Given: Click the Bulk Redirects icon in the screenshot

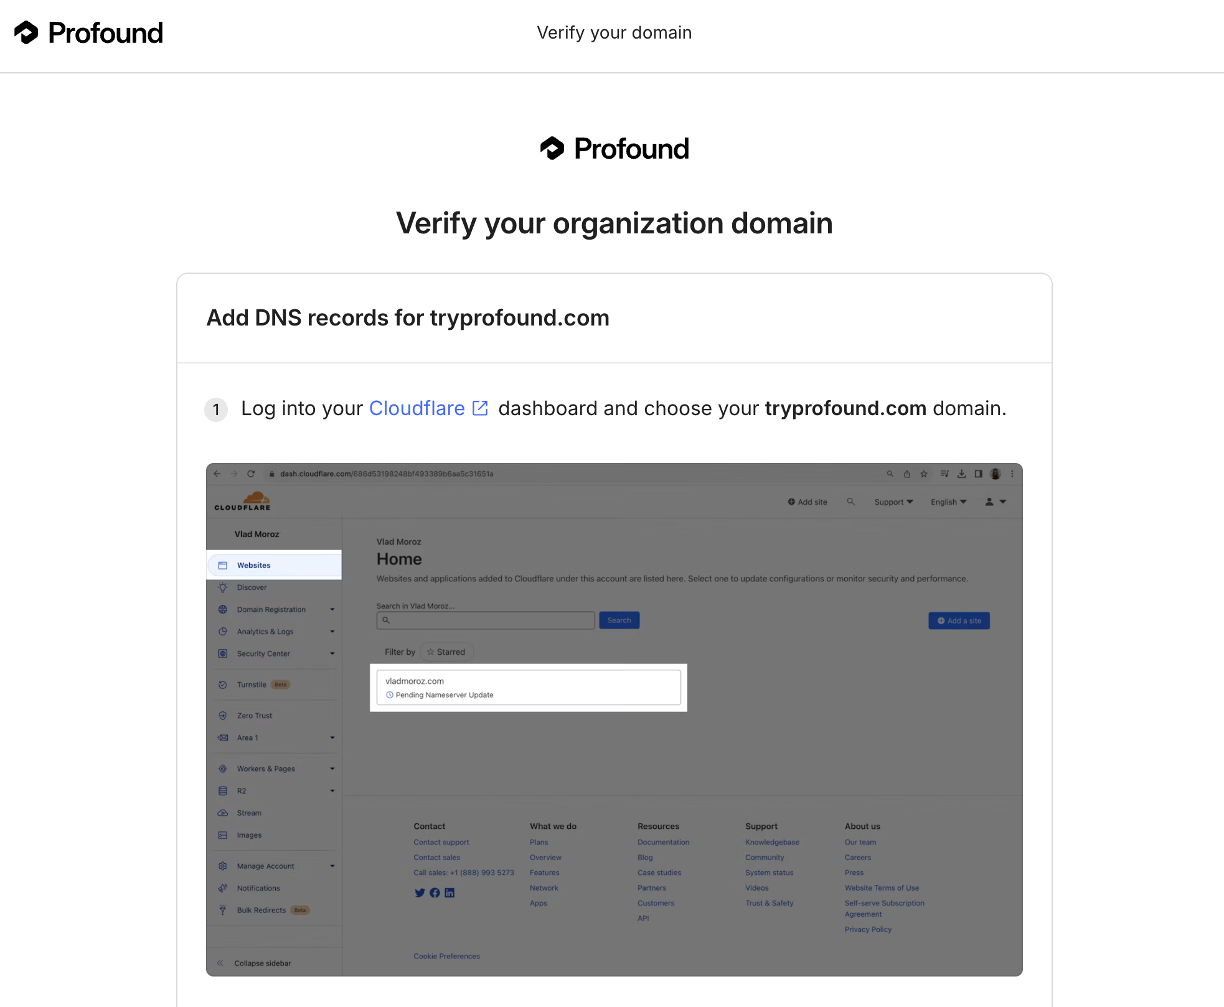Looking at the screenshot, I should 223,910.
